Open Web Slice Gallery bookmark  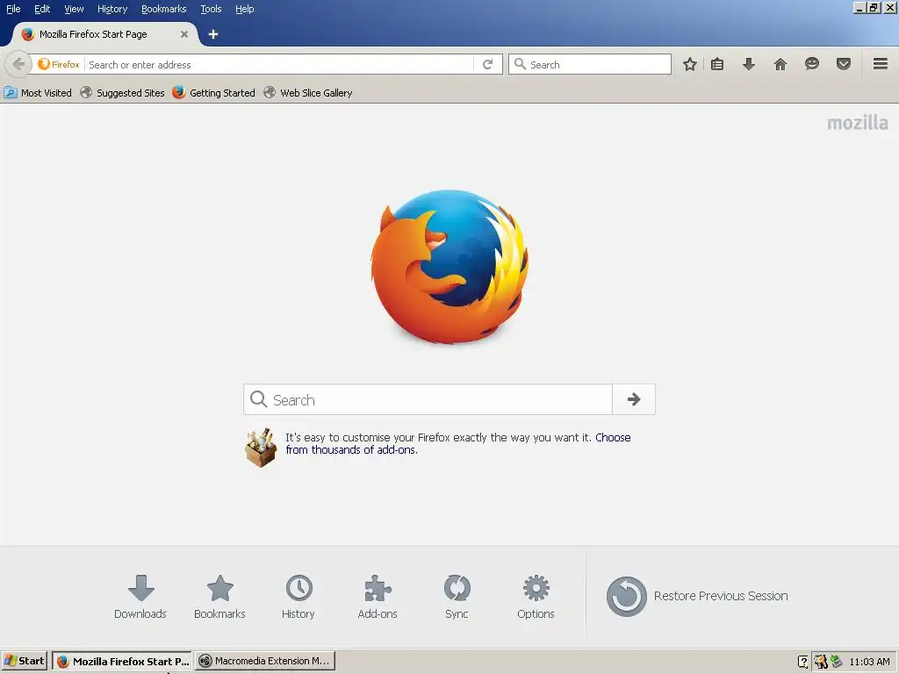[308, 93]
